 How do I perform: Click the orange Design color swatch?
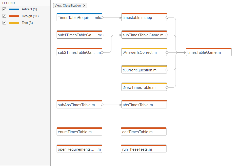tap(14, 16)
